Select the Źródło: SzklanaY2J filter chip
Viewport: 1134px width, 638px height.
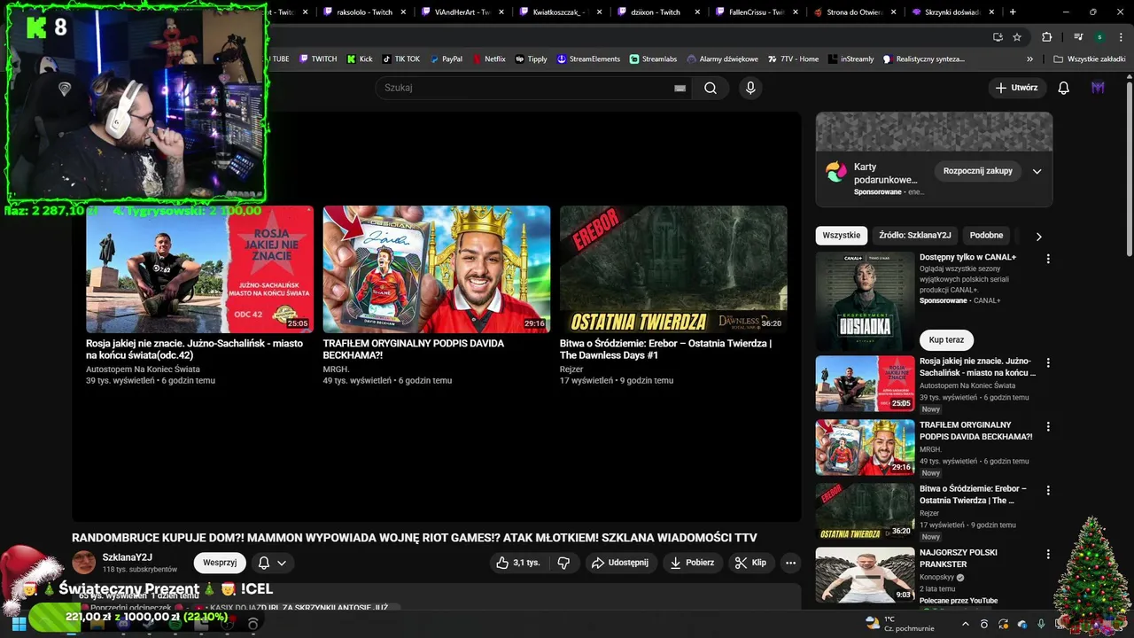pos(914,236)
